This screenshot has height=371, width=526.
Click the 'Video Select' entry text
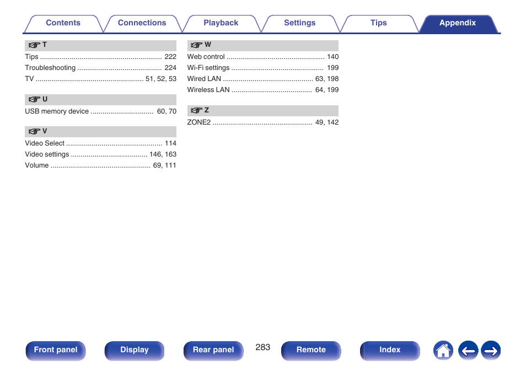point(45,143)
